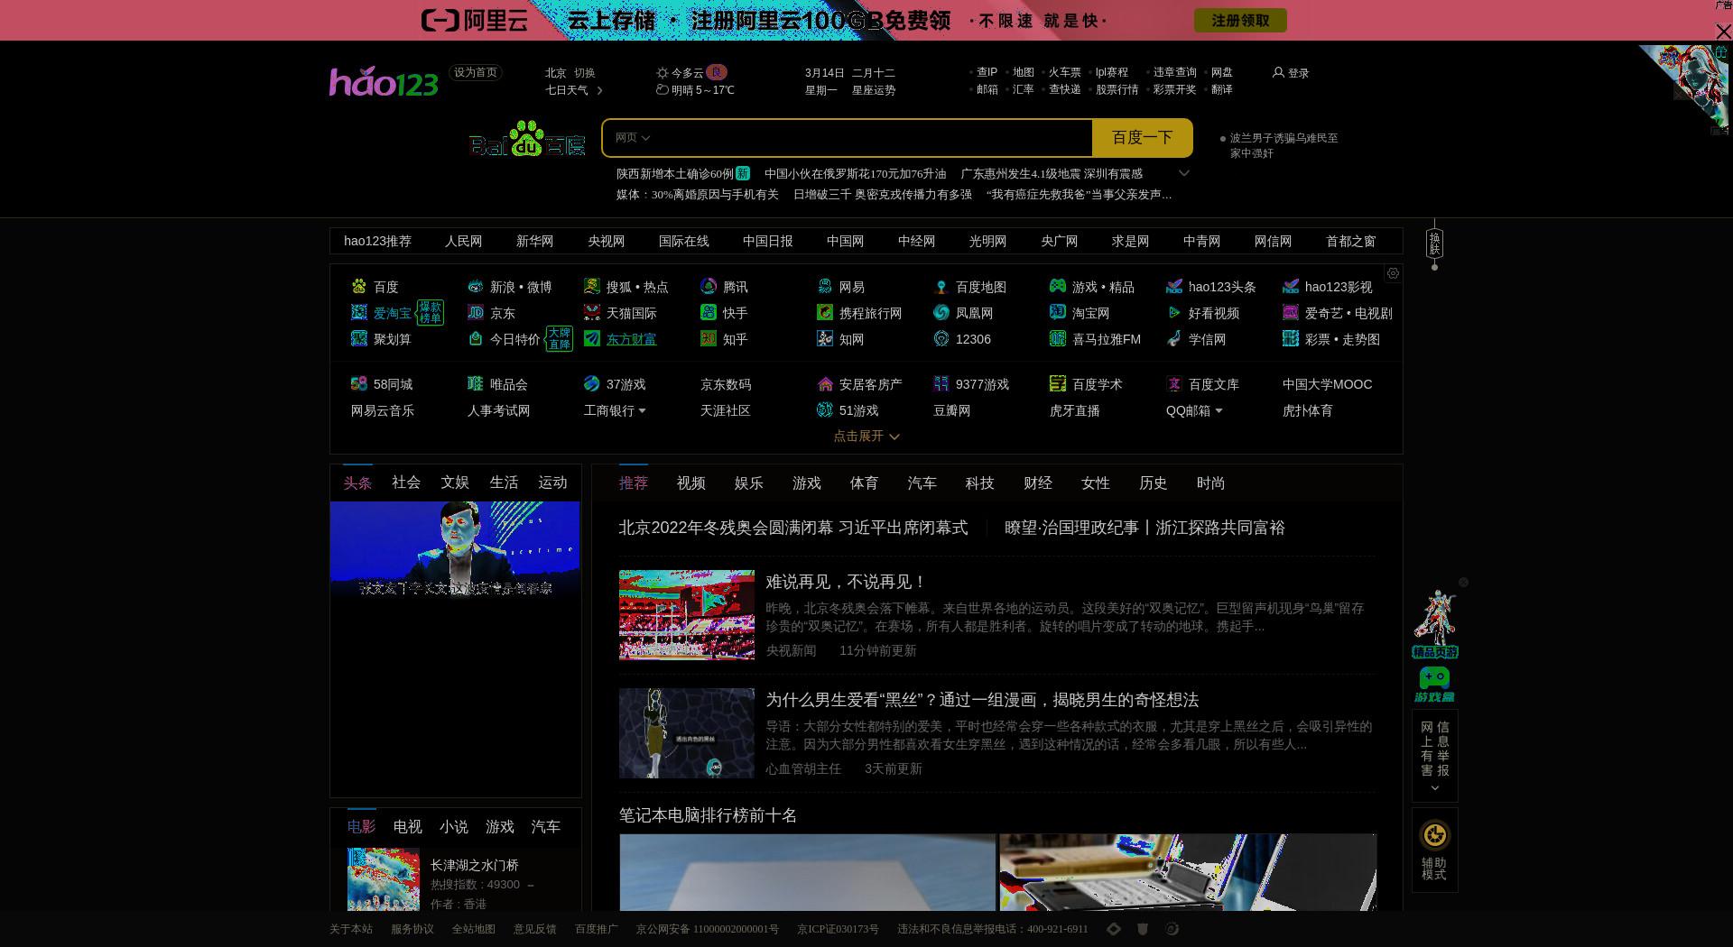Switch to the 视频 feed tab
The image size is (1733, 947).
(691, 483)
